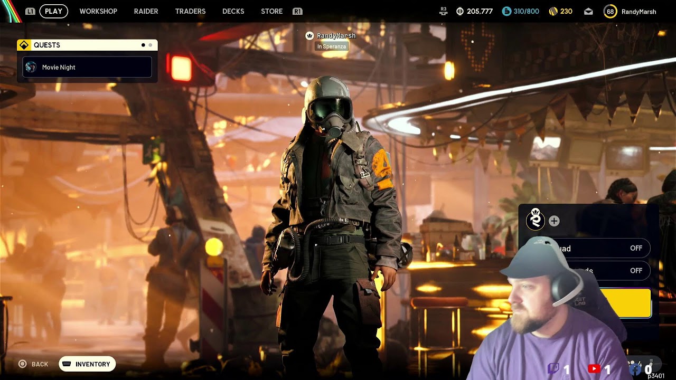676x380 pixels.
Task: Open the Movie Night quest
Action: pyautogui.click(x=87, y=67)
